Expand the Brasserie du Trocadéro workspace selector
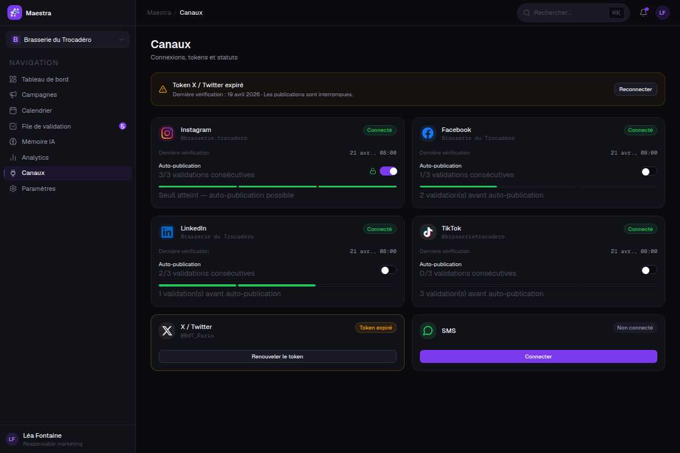680x453 pixels. tap(68, 40)
